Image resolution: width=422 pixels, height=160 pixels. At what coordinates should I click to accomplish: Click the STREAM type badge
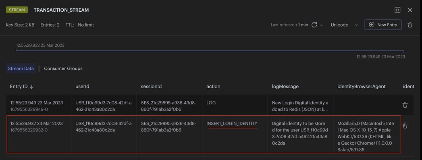coord(17,10)
